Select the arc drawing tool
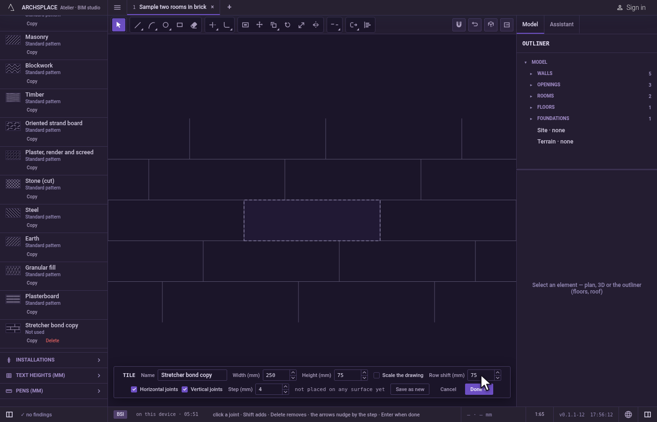This screenshot has height=422, width=657. [152, 25]
